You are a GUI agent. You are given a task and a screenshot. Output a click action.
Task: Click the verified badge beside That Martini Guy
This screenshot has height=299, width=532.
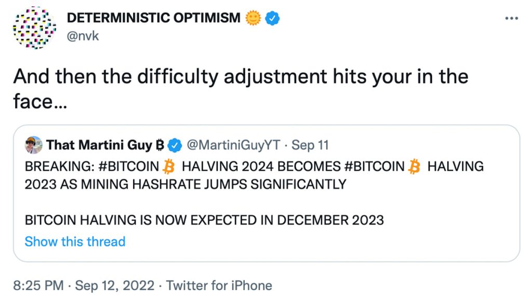tap(175, 145)
